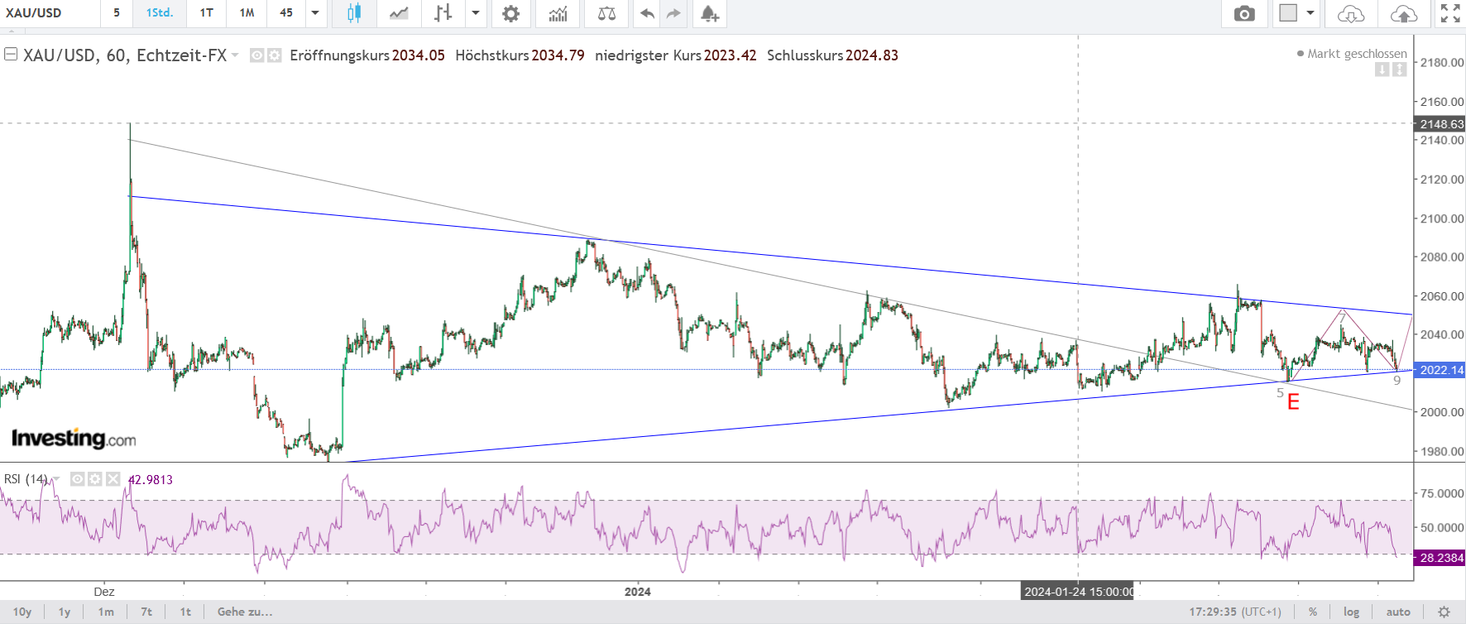Click the 17:29:35 (UTC+1) timezone clock
Viewport: 1466px width, 624px height.
point(1235,612)
